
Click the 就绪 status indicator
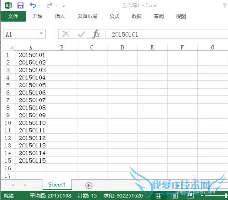(x=9, y=196)
